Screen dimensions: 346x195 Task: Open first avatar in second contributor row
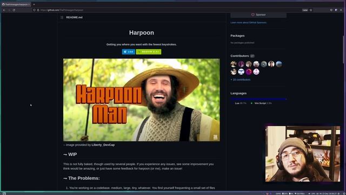pos(234,71)
